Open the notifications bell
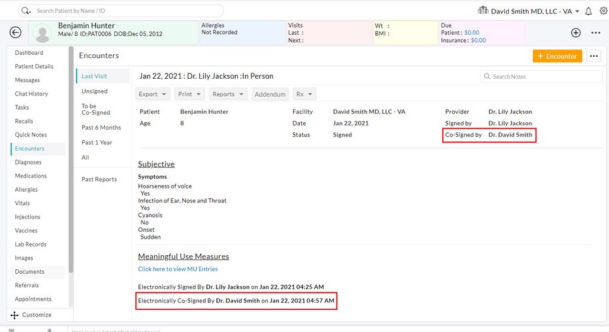The height and width of the screenshot is (332, 609). point(588,11)
